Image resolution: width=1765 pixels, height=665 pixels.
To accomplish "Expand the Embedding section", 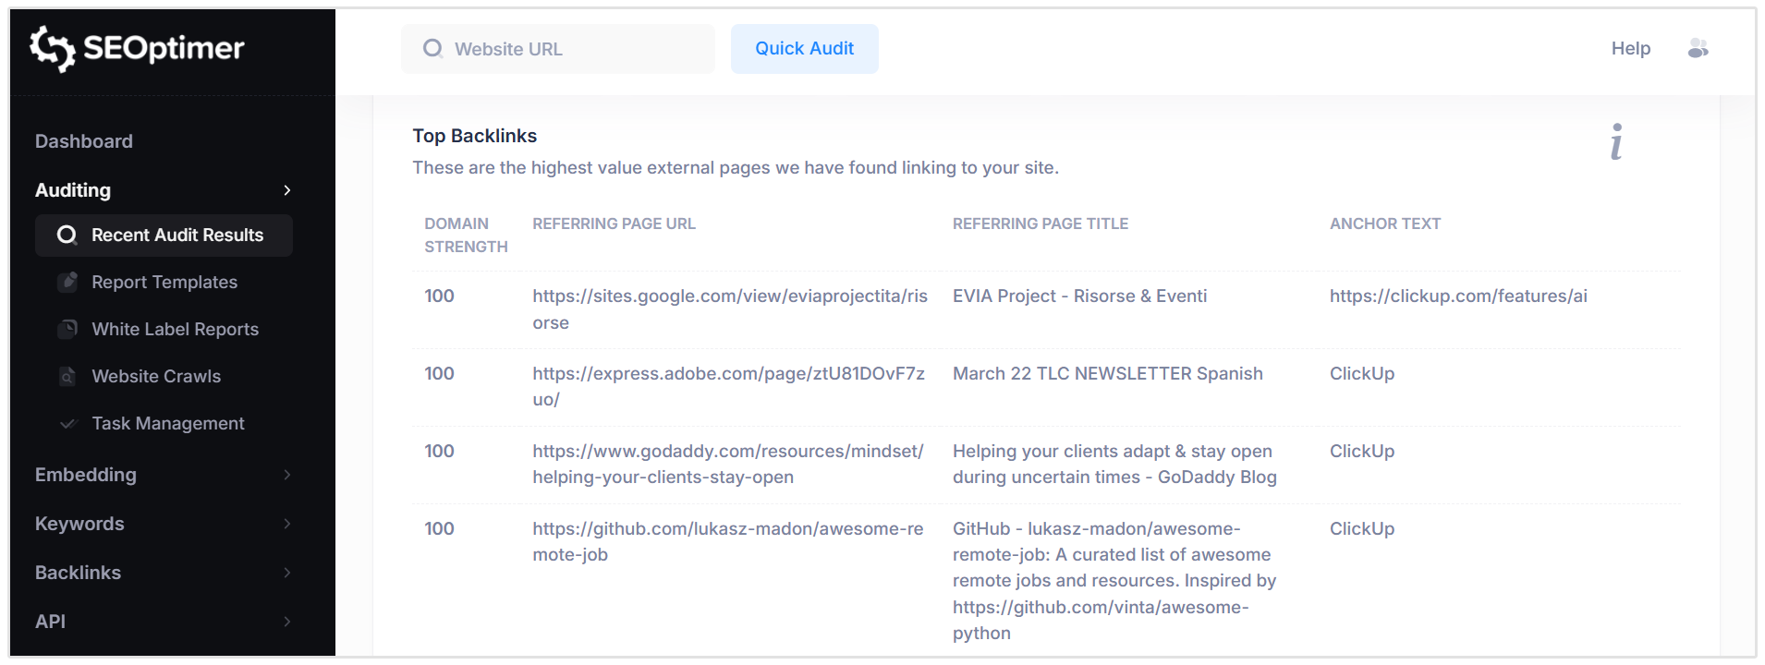I will pos(287,475).
